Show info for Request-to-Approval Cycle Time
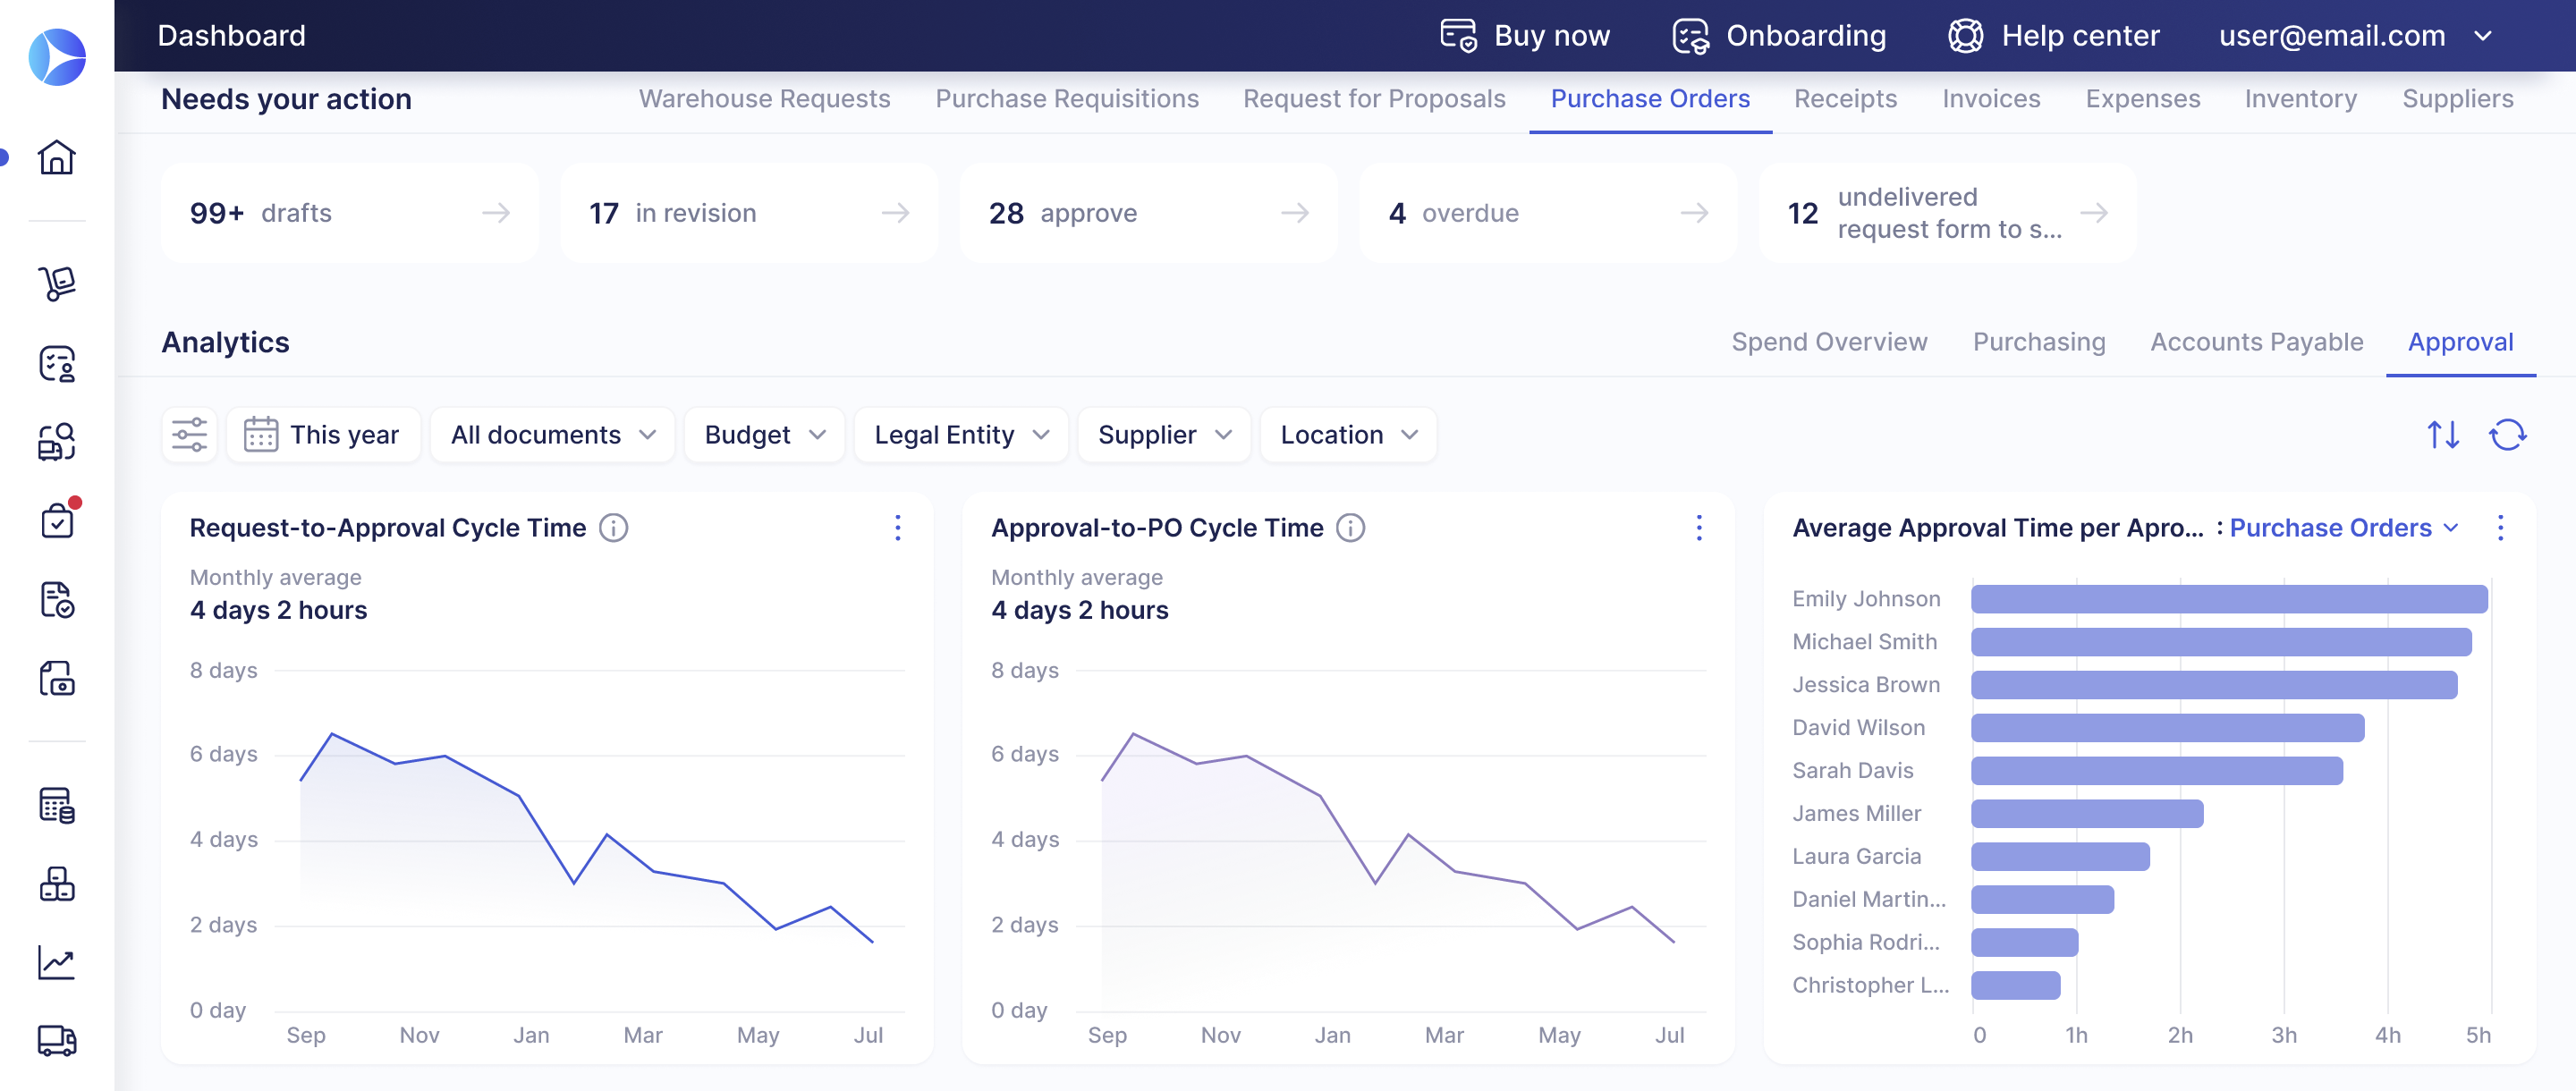The width and height of the screenshot is (2576, 1091). tap(613, 528)
